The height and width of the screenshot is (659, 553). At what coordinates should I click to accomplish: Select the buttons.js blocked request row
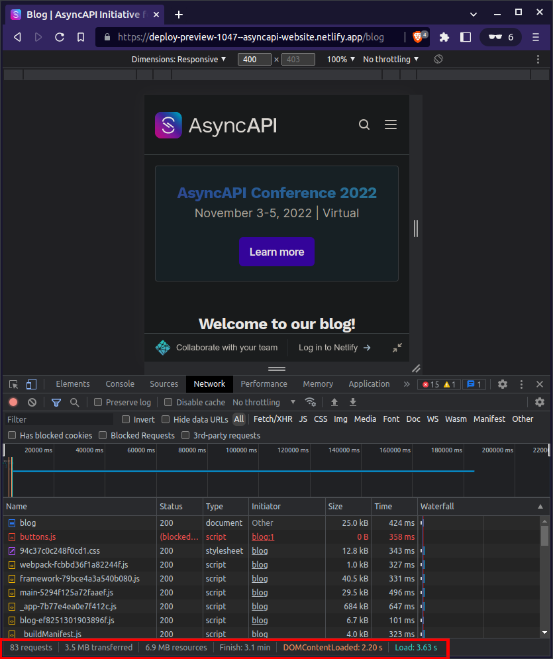pyautogui.click(x=272, y=536)
